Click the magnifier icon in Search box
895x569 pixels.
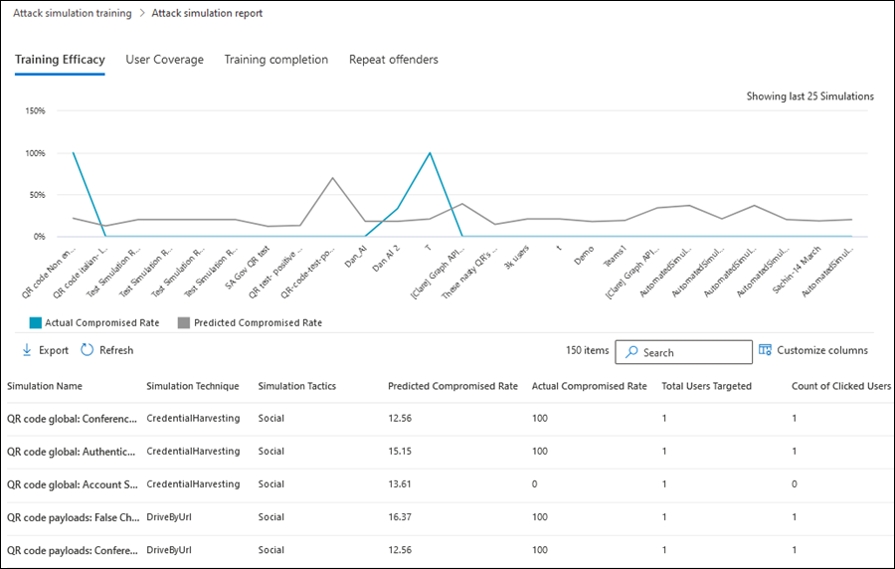tap(630, 352)
